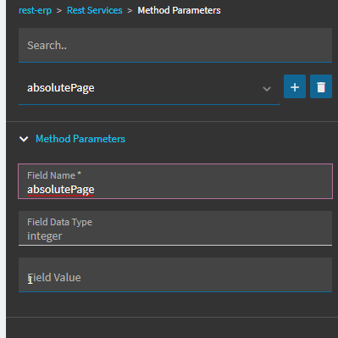Viewport: 338px width, 338px height.
Task: Click the second breadcrumb separator after Rest Services
Action: point(130,11)
